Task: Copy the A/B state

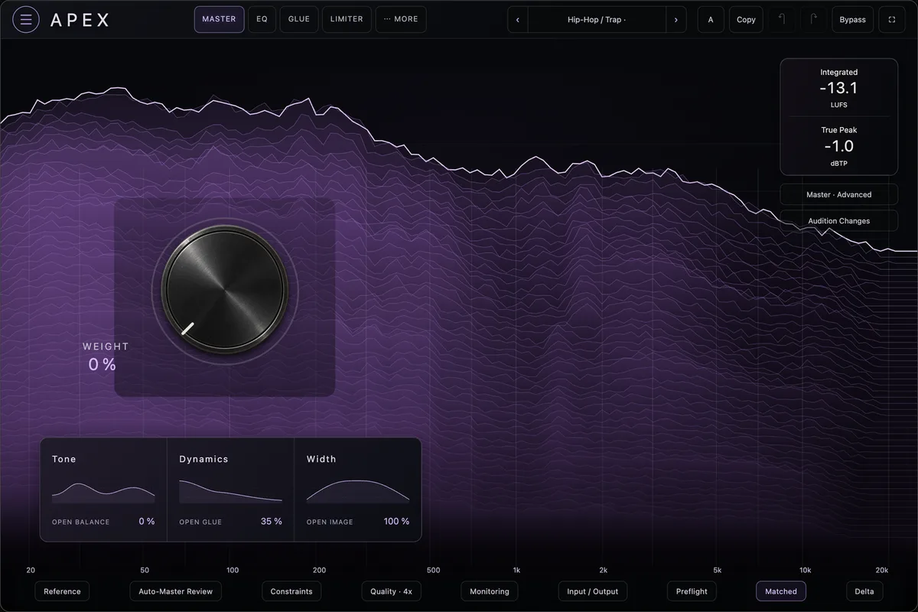Action: click(x=746, y=19)
